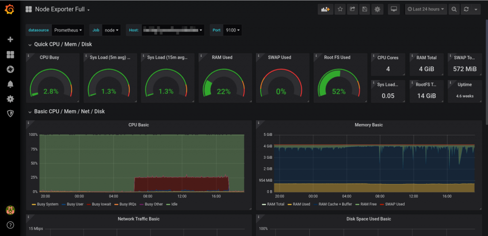Screen dimensions: 488x236
Task: Open the Configuration gear in sidebar
Action: click(x=10, y=99)
